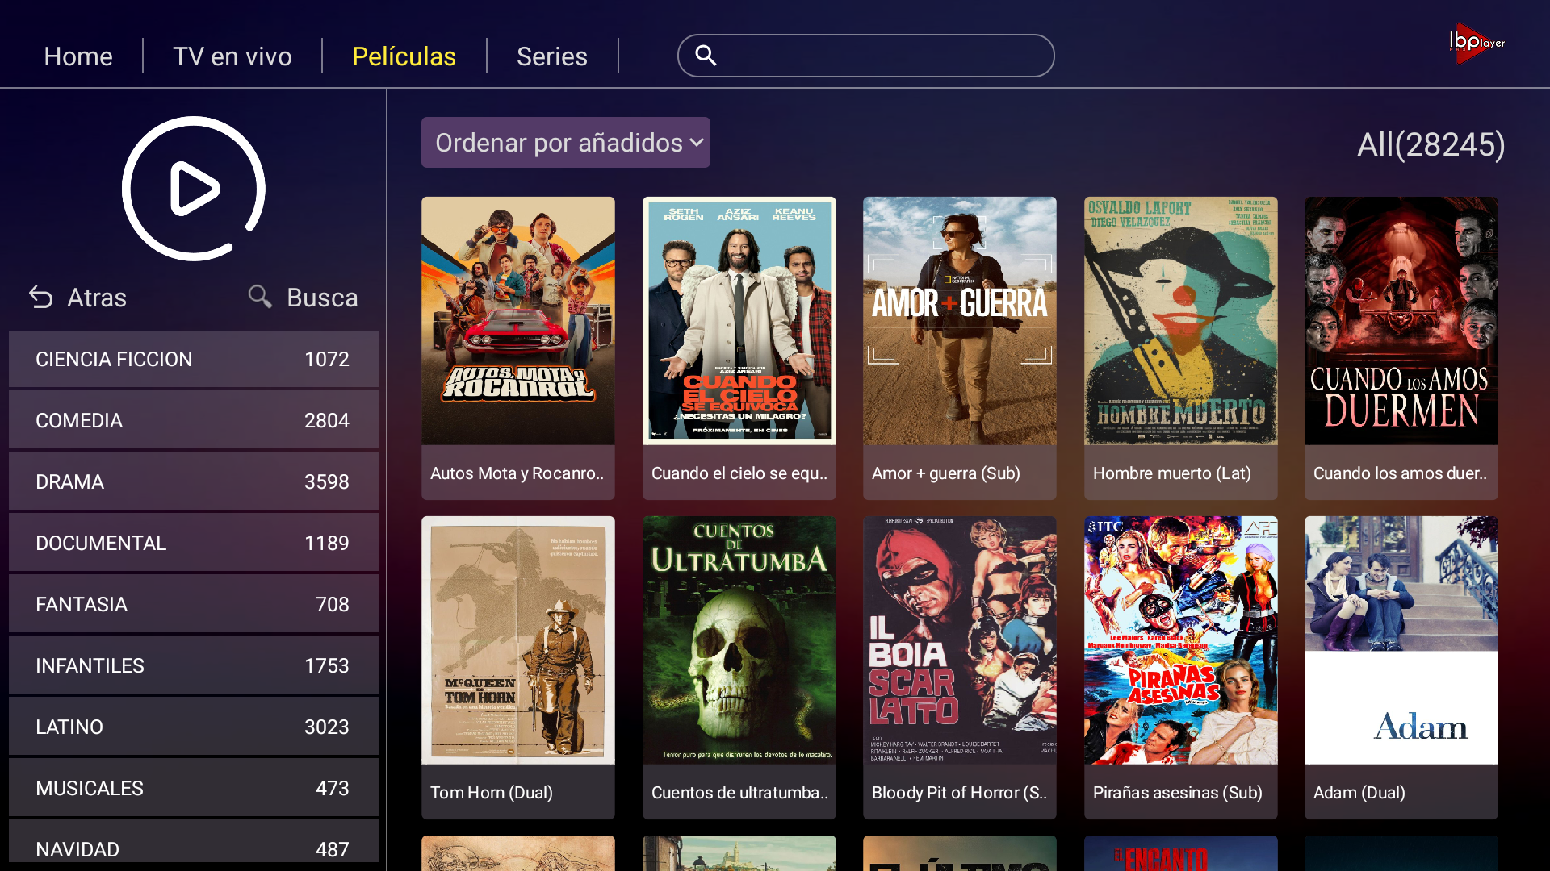The height and width of the screenshot is (871, 1550).
Task: Open Autos Mota y Rocanrol movie poster
Action: pos(517,321)
